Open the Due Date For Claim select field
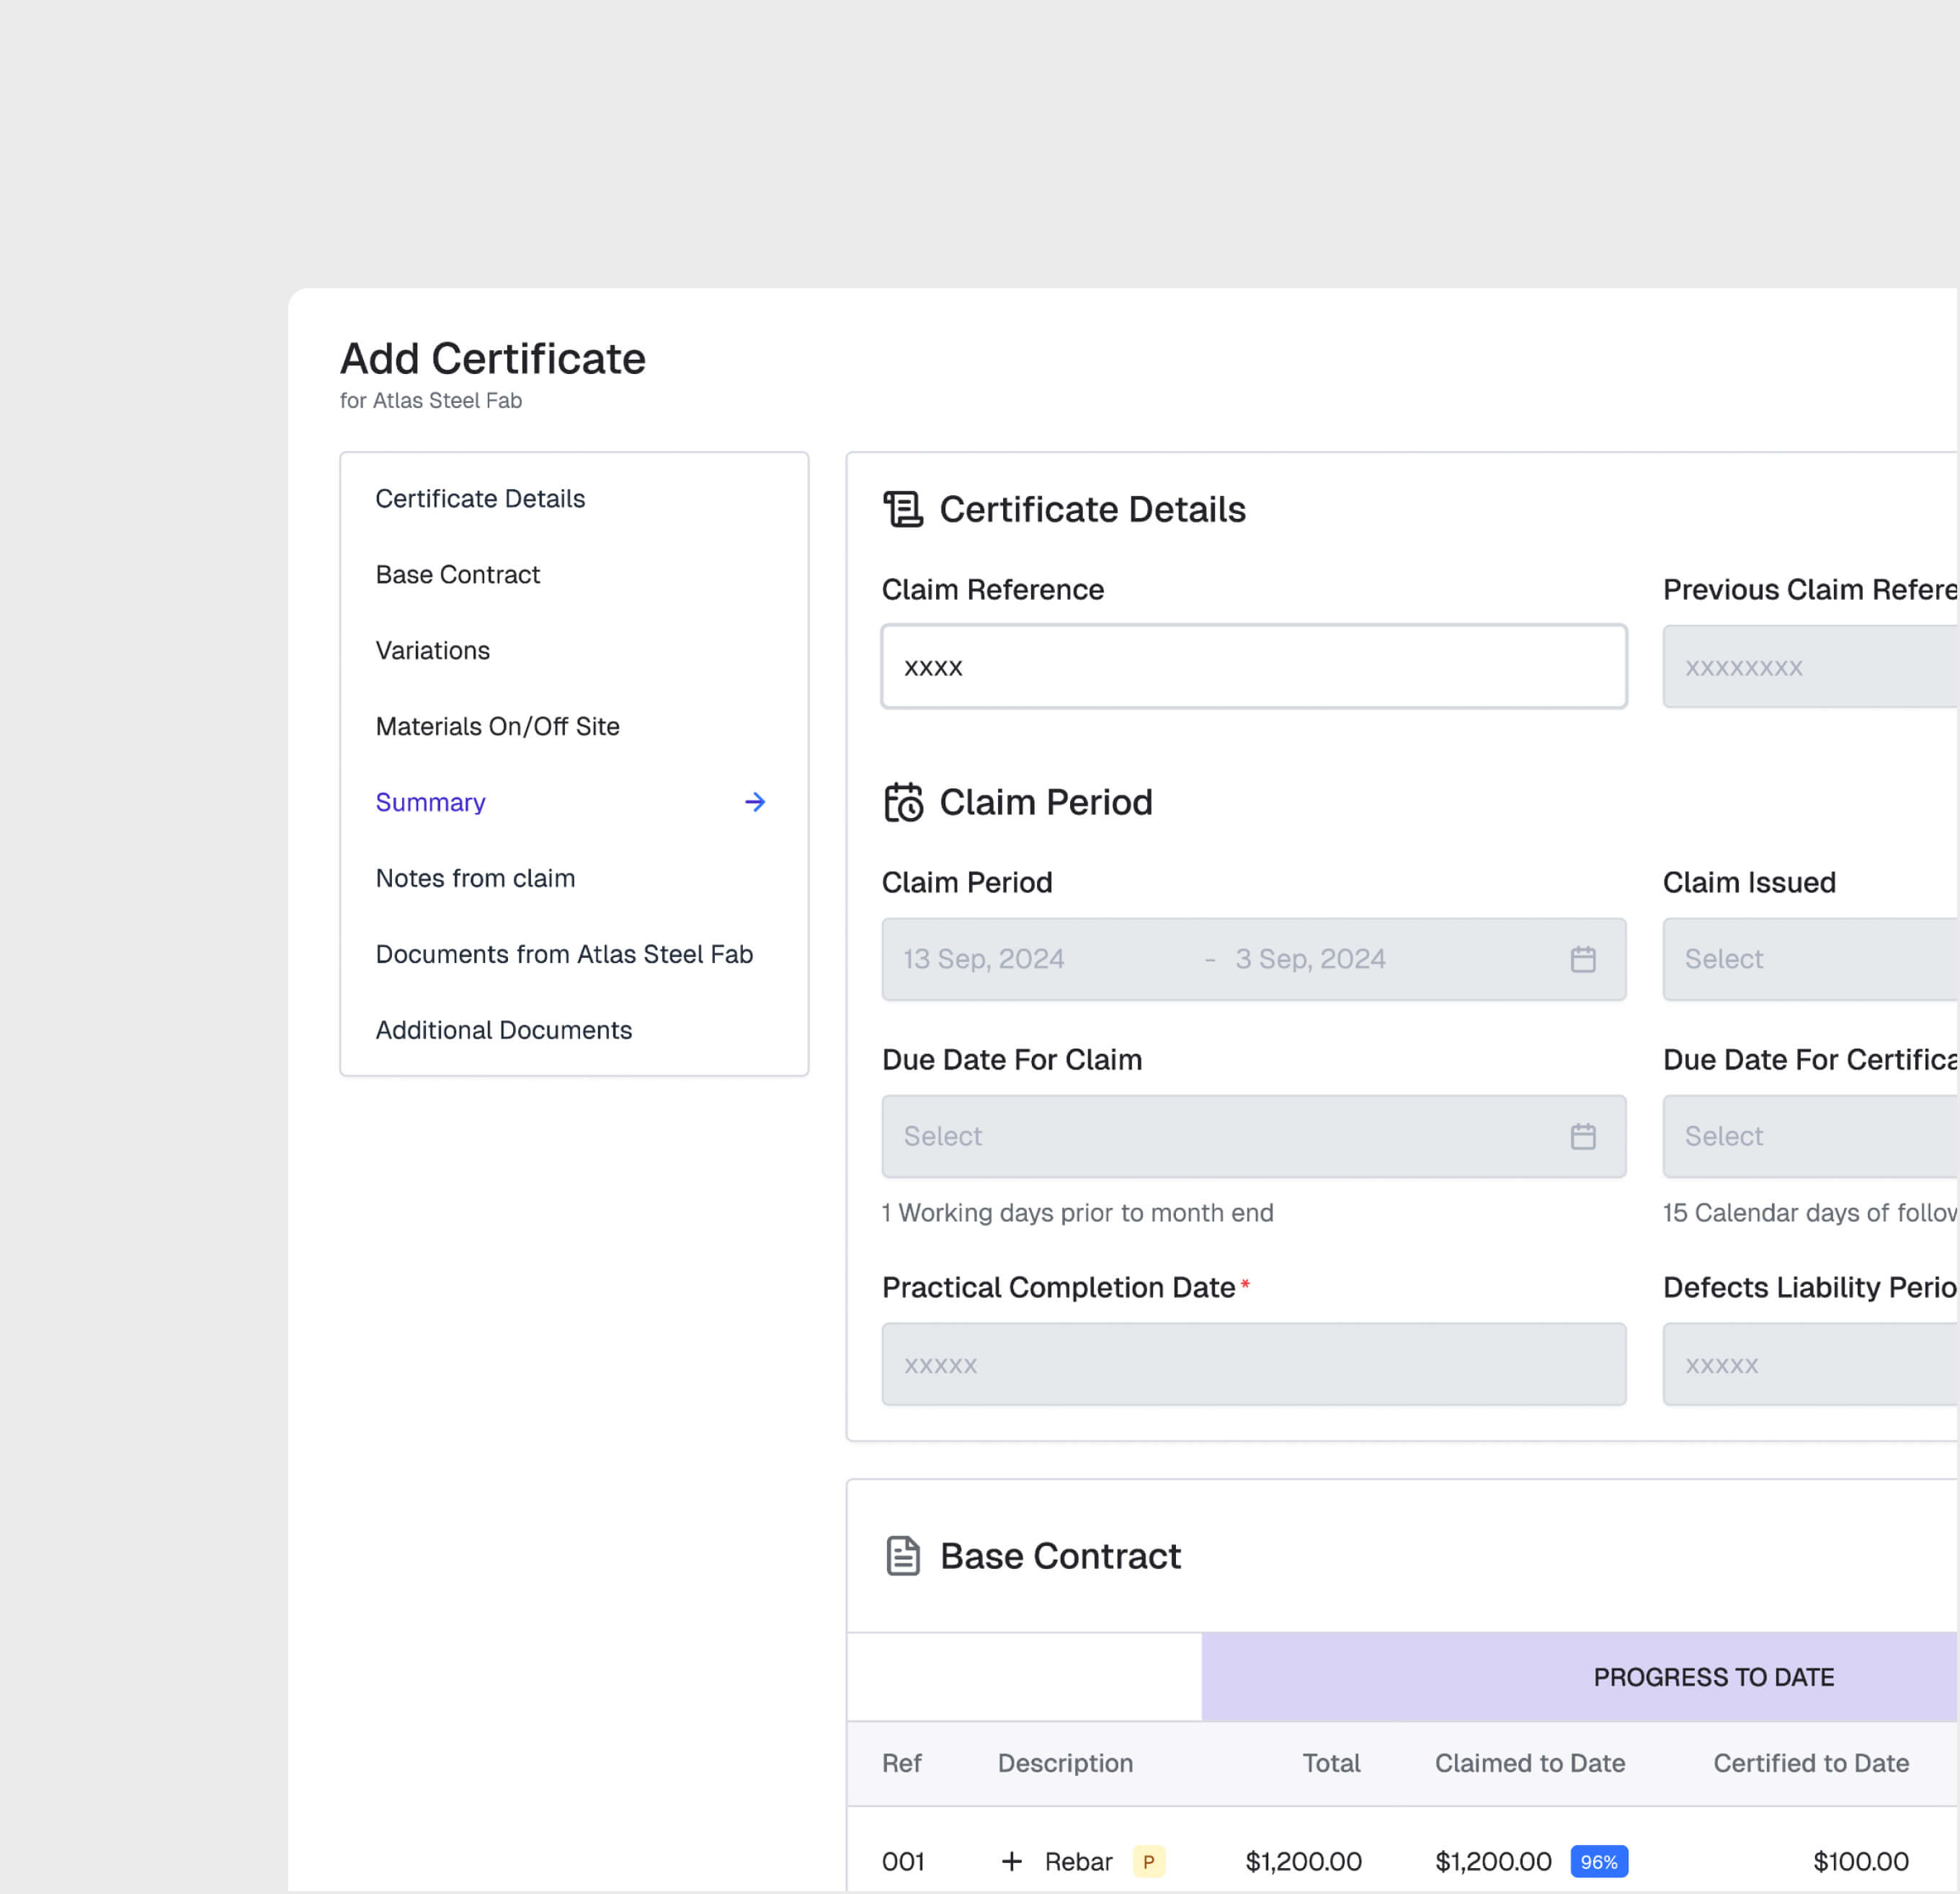This screenshot has width=1960, height=1894. coord(1253,1136)
